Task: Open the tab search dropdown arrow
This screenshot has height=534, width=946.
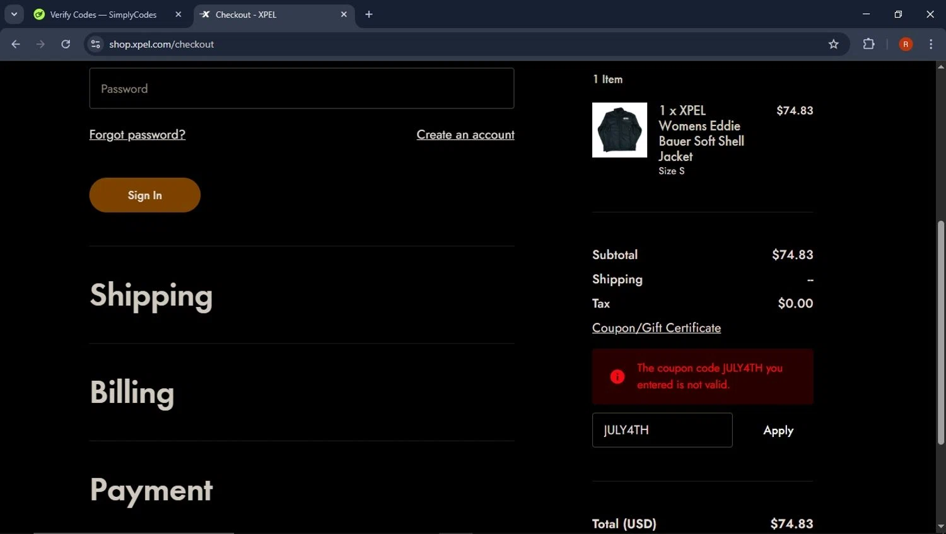Action: tap(14, 14)
